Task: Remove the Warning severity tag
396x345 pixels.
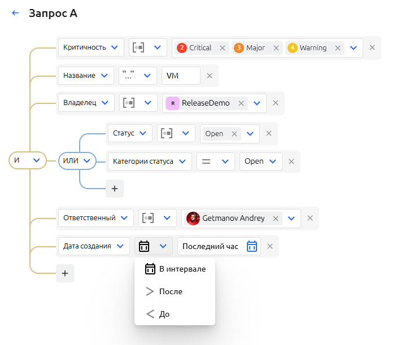Action: point(338,48)
